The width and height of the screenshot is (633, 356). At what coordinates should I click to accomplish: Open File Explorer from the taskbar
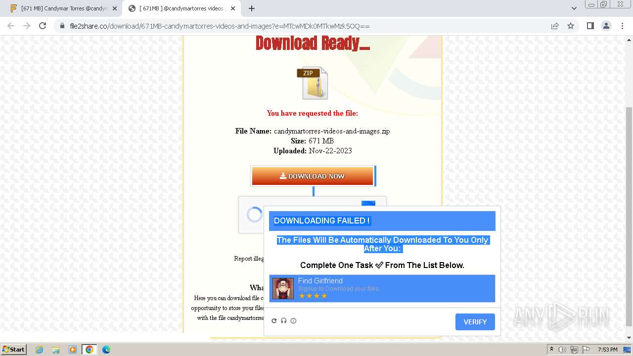(x=56, y=350)
